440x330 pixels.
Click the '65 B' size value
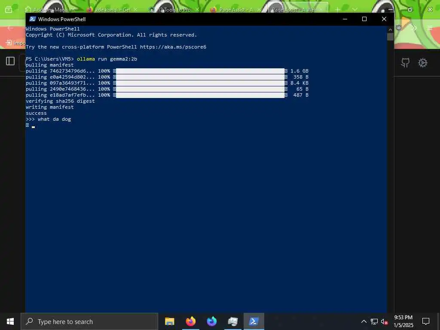pos(302,89)
